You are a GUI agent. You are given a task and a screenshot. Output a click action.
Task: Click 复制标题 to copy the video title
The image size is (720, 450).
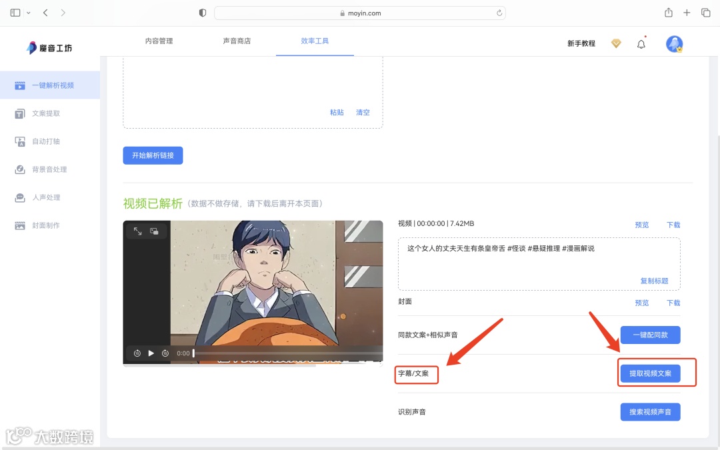pos(654,281)
